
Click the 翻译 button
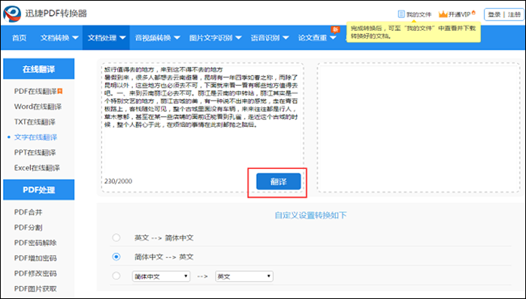[279, 181]
